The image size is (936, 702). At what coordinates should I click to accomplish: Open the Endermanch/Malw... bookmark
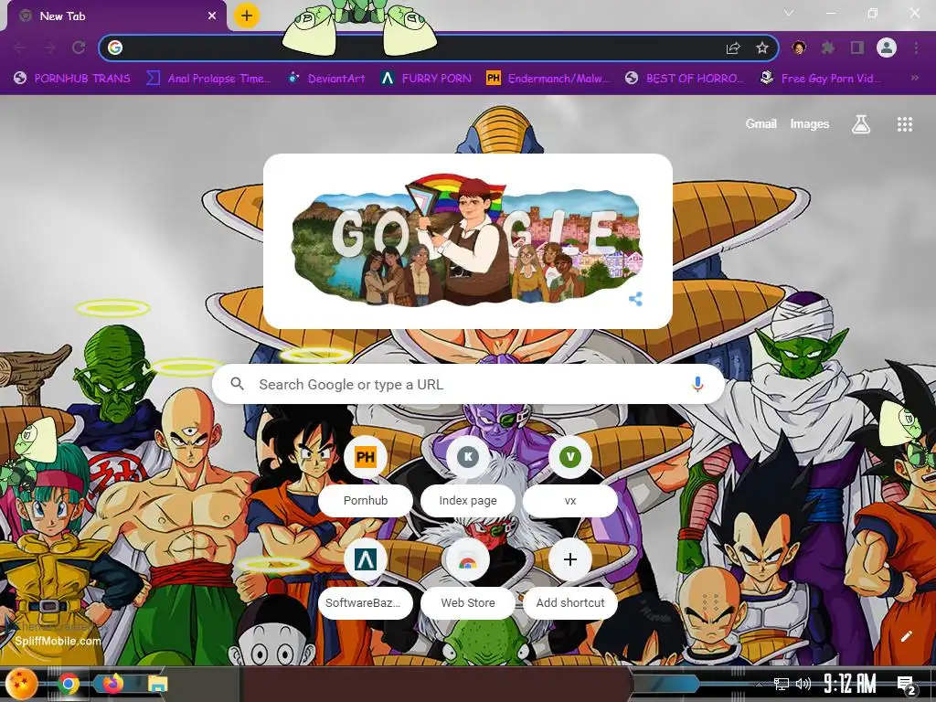click(x=548, y=79)
